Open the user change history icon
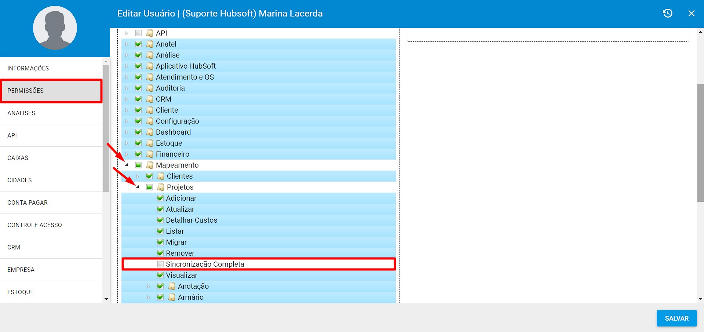Image resolution: width=704 pixels, height=332 pixels. 667,14
